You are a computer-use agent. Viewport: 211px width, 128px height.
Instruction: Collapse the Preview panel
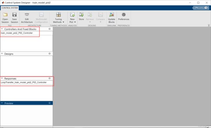[2, 103]
